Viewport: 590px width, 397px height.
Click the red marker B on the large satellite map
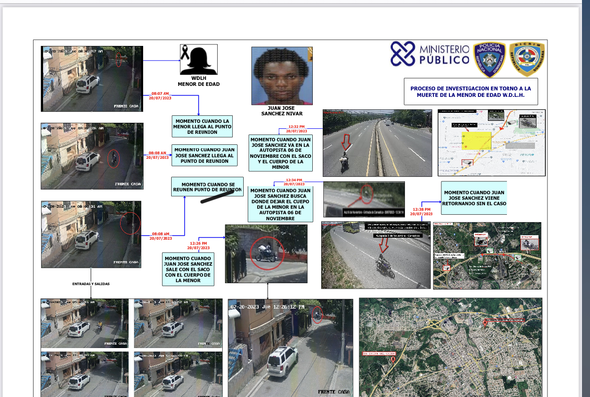click(x=393, y=360)
